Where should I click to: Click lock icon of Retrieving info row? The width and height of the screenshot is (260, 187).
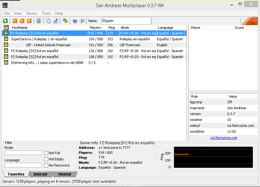pyautogui.click(x=6, y=62)
